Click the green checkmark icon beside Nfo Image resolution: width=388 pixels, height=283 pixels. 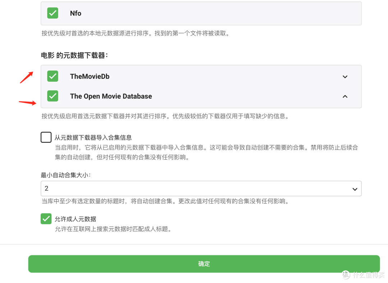(52, 13)
